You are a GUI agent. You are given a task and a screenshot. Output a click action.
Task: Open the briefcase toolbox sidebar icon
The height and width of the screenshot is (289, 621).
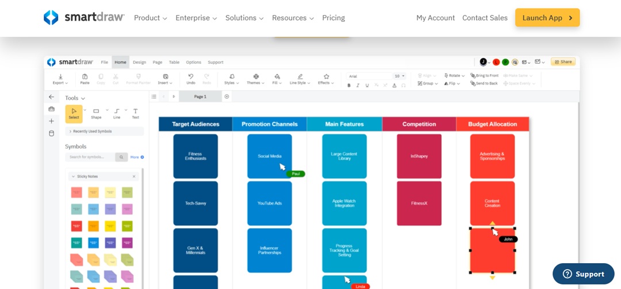[x=52, y=109]
